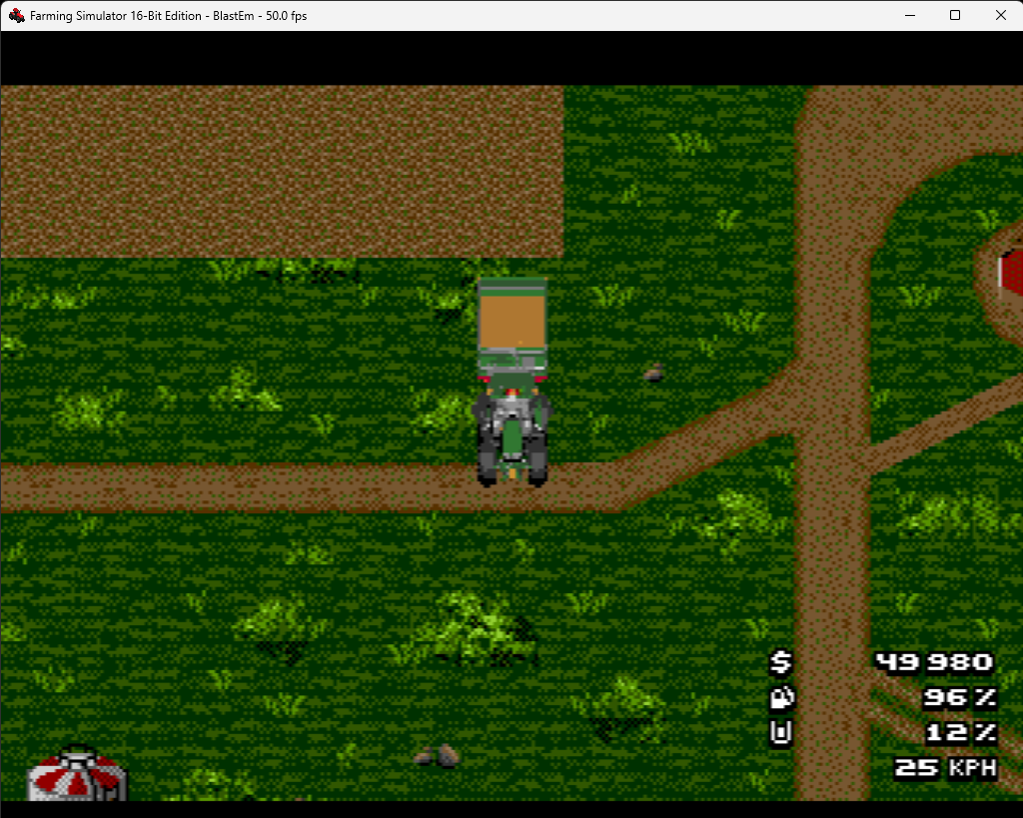This screenshot has height=818, width=1023.
Task: Click the money value 49 980
Action: tap(934, 661)
